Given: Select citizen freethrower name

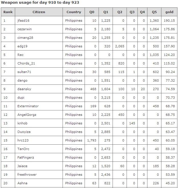Looking at the screenshot, I should point(27,175).
